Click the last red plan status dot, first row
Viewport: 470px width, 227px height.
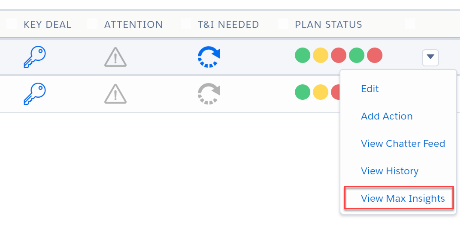tap(374, 55)
